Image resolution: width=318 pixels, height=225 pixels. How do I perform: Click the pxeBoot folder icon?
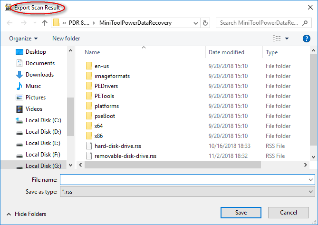(x=89, y=116)
